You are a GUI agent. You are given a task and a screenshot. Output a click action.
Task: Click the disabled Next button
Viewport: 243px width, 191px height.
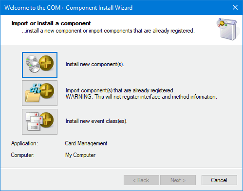[178, 180]
